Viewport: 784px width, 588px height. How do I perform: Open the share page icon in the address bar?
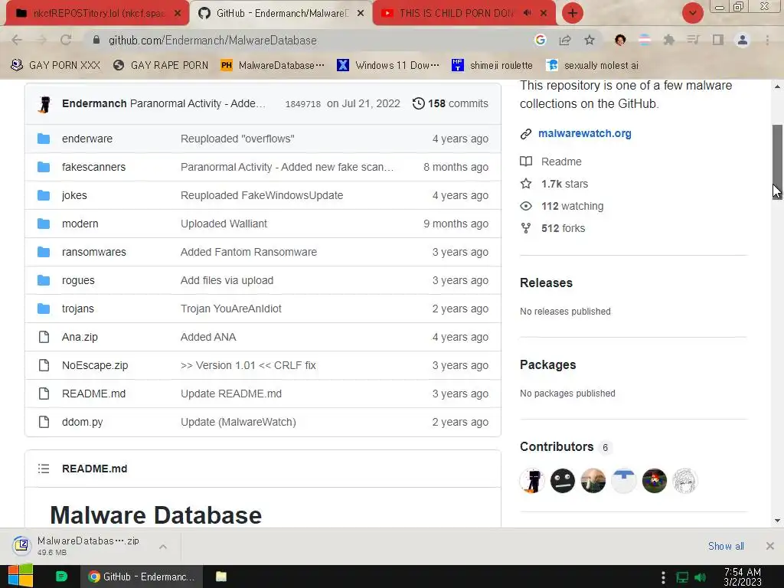tap(565, 40)
